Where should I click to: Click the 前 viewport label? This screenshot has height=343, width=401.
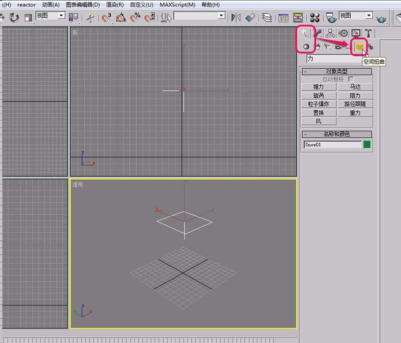(x=75, y=32)
